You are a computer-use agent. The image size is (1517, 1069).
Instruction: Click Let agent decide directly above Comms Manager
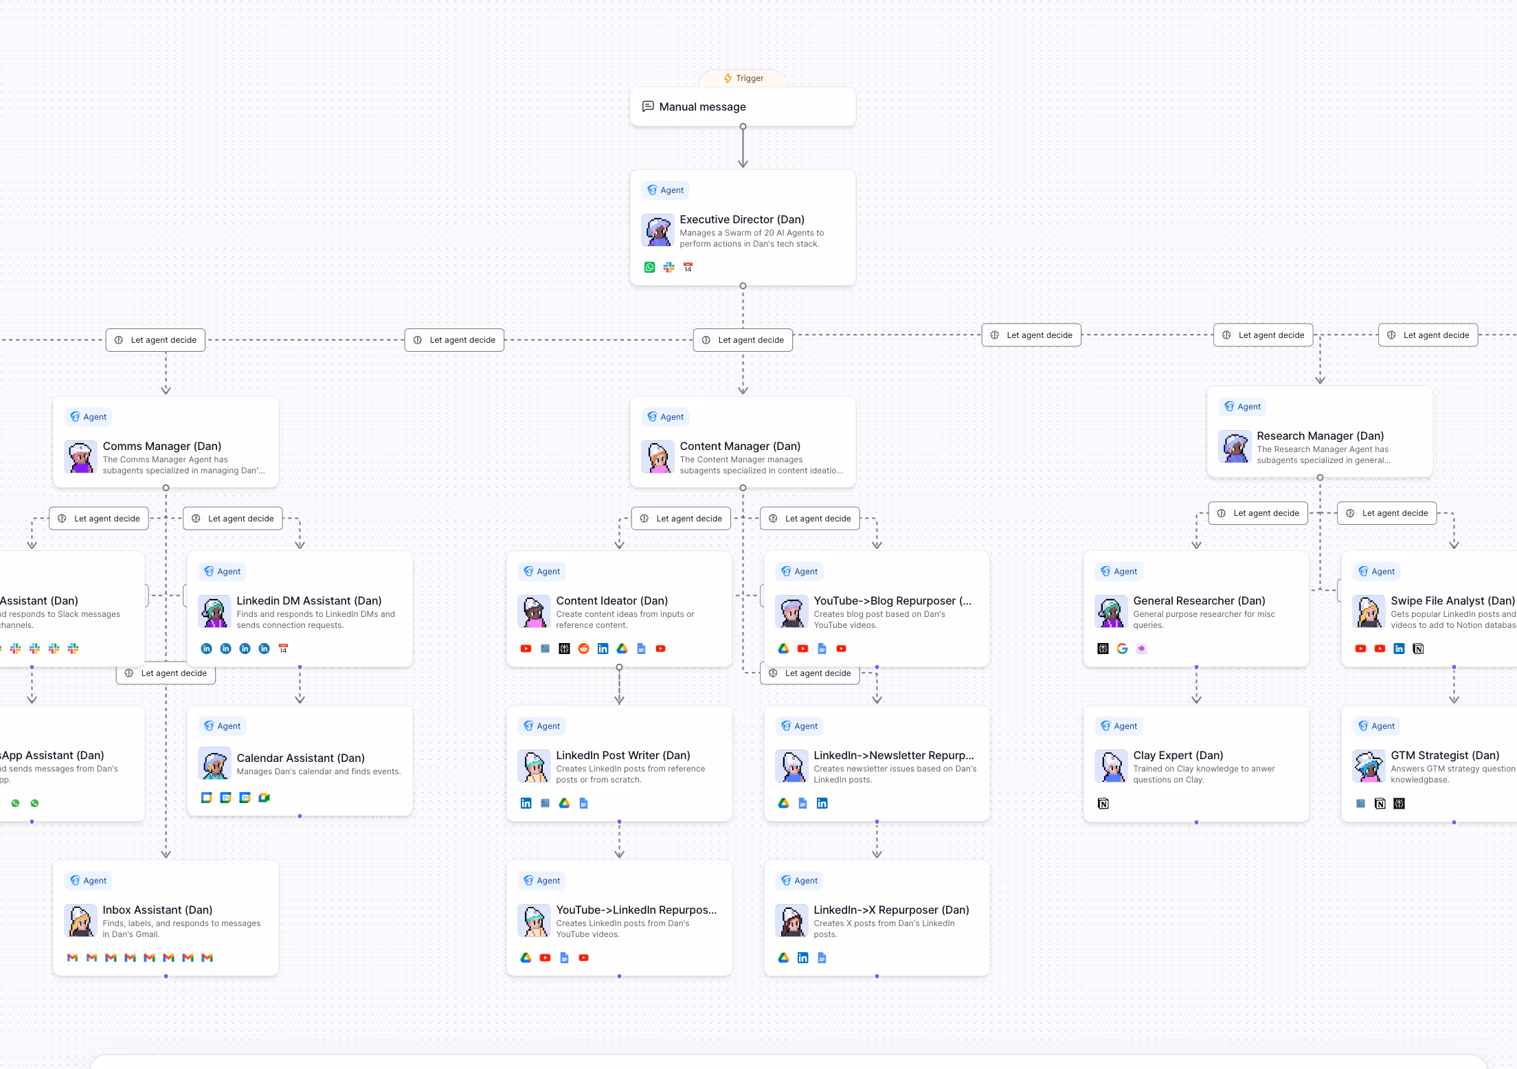coord(155,340)
